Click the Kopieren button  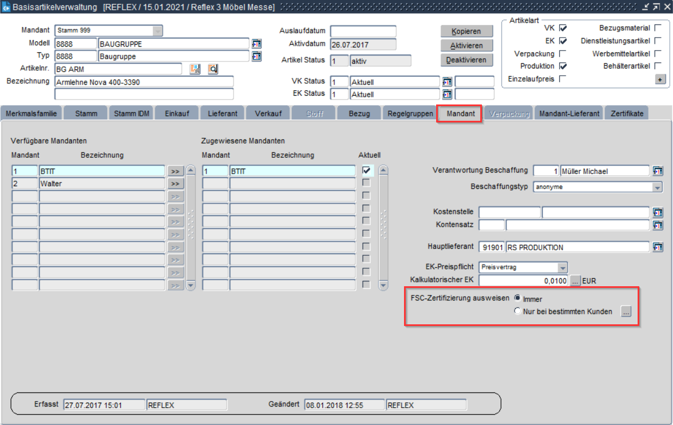coord(466,31)
